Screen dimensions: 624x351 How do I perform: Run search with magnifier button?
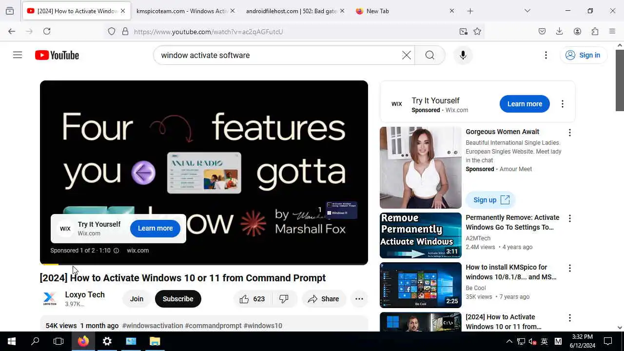430,55
